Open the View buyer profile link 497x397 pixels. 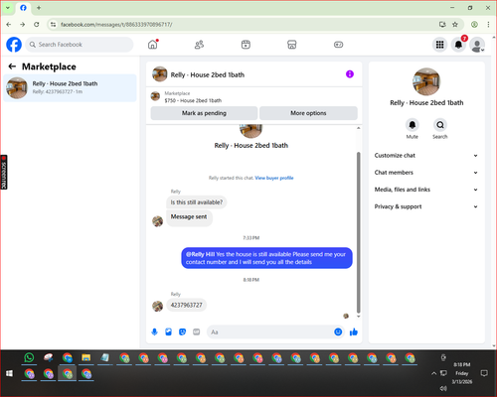(274, 178)
